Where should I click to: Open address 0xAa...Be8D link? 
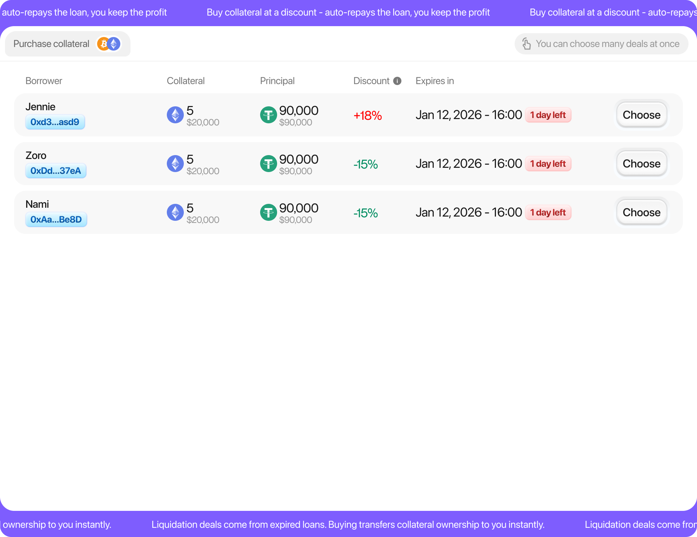[x=56, y=219]
